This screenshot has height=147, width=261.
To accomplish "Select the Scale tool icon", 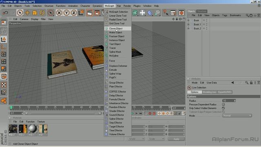I will [x=35, y=13].
